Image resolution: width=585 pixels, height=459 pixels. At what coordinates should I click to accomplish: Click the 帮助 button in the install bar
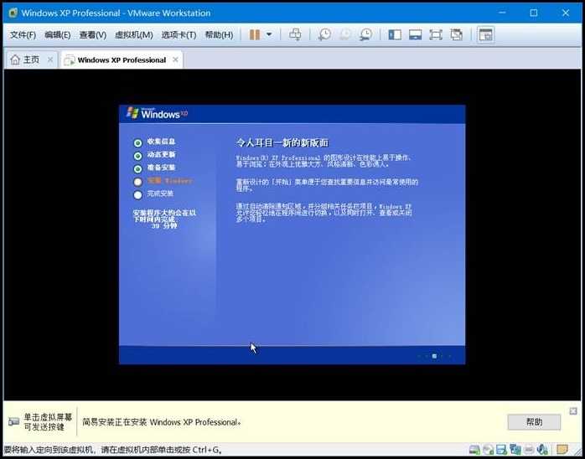(x=534, y=422)
